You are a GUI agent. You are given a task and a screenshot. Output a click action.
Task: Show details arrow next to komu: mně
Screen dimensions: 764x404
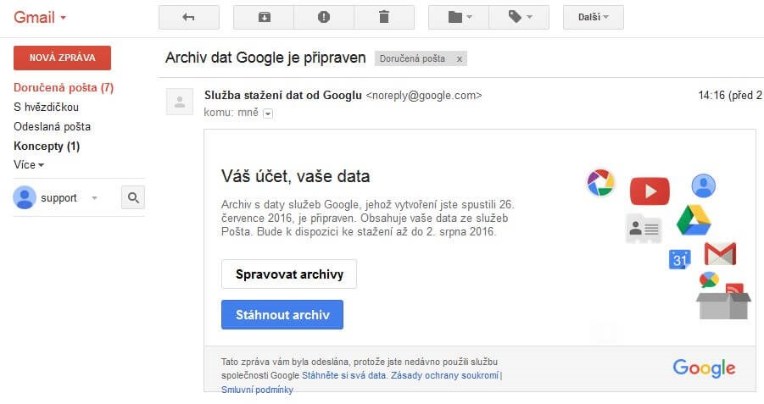(x=268, y=113)
